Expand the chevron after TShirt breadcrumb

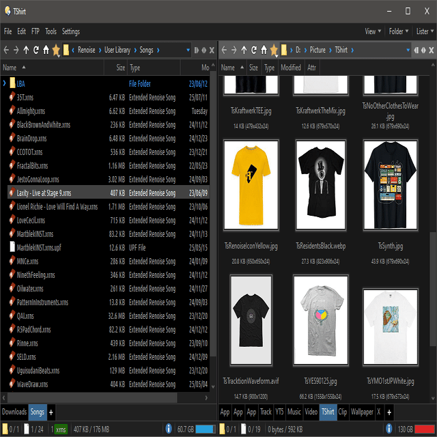pos(352,50)
